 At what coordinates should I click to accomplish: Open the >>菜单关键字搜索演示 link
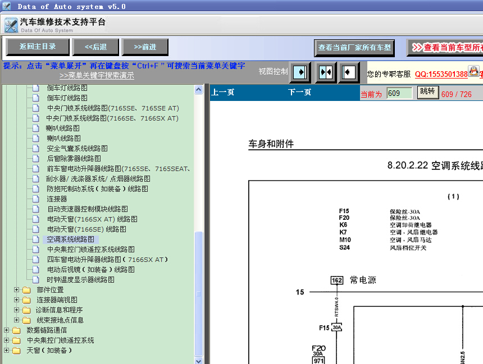pyautogui.click(x=97, y=75)
